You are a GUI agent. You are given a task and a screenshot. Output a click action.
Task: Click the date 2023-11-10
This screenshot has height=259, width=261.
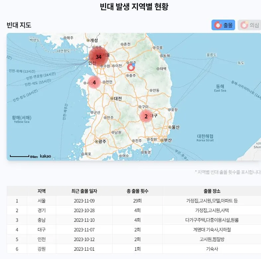click(x=84, y=220)
